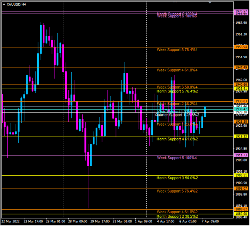The height and width of the screenshot is (226, 250).
Task: Click the 4 Apr 17:00 time label
Action: tap(166, 221)
